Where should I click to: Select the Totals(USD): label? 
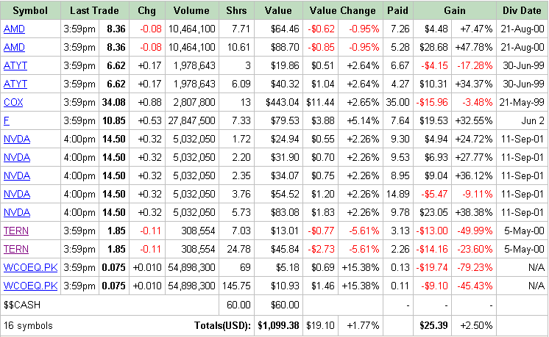click(x=223, y=325)
